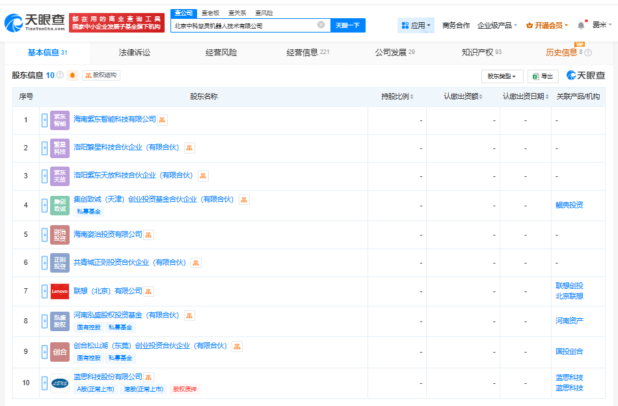618x406 pixels.
Task: Click the help question mark next to 股东信息 10
Action: tap(60, 75)
